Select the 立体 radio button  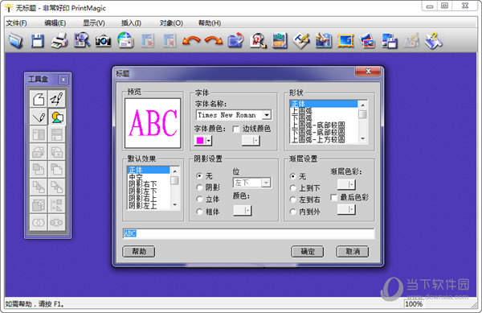click(x=199, y=199)
